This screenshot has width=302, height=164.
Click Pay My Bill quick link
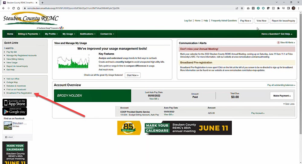coord(11,52)
